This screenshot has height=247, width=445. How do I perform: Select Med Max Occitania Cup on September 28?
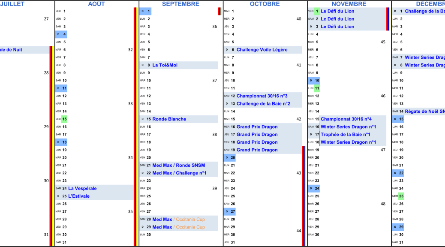[178, 220]
